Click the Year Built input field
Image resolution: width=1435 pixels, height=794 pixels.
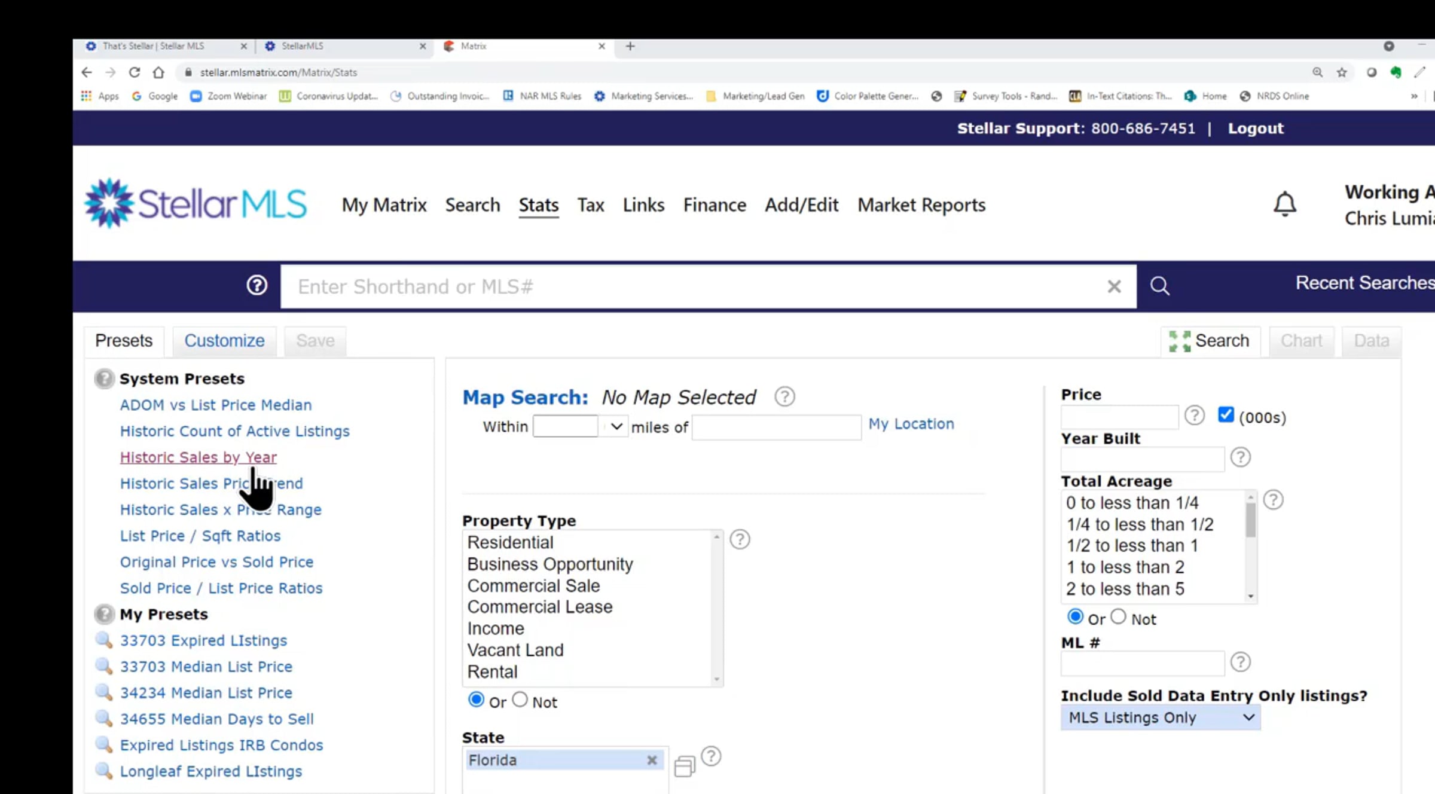[x=1143, y=459]
